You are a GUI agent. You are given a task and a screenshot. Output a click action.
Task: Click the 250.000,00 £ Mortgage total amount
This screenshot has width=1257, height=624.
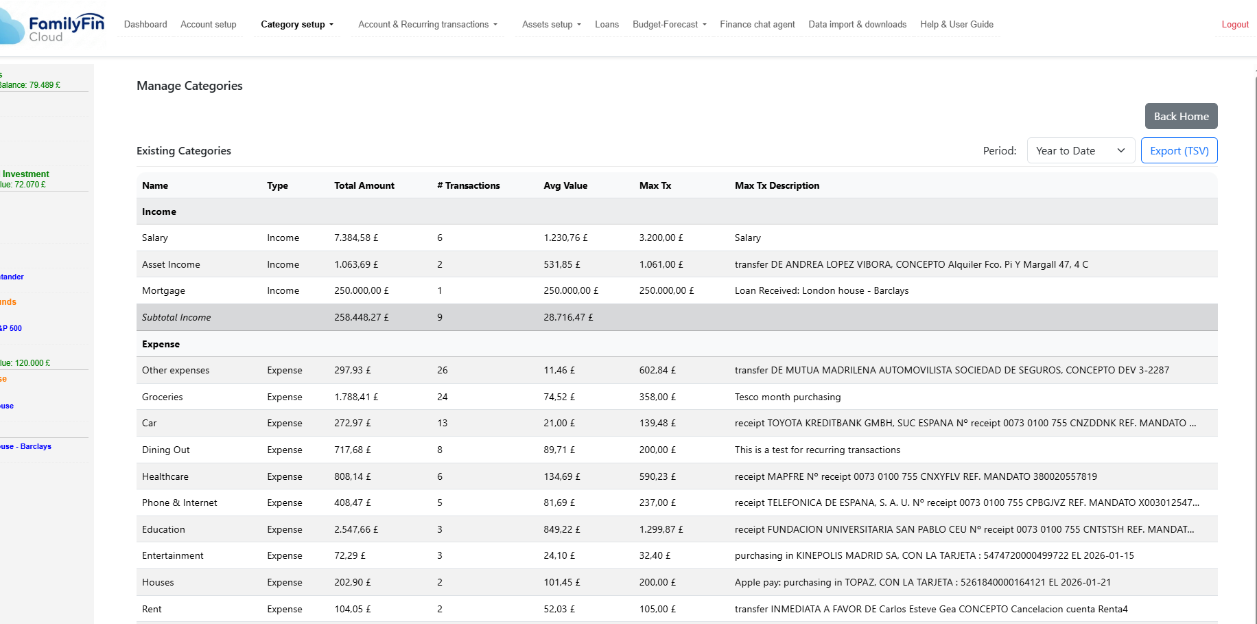(x=362, y=290)
